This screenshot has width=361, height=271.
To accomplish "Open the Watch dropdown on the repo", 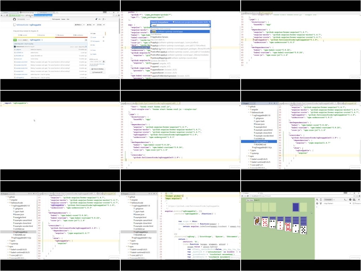I will click(79, 25).
